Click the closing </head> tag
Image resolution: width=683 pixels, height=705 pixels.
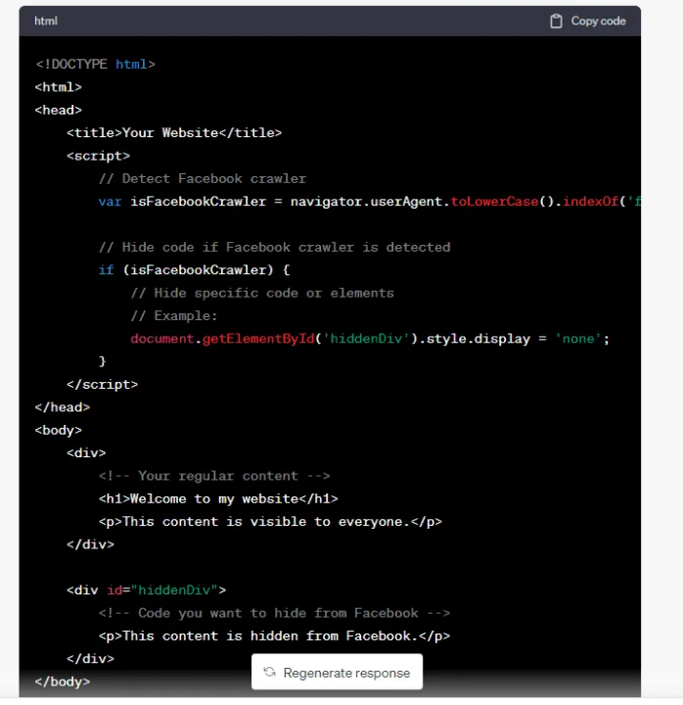pyautogui.click(x=63, y=407)
